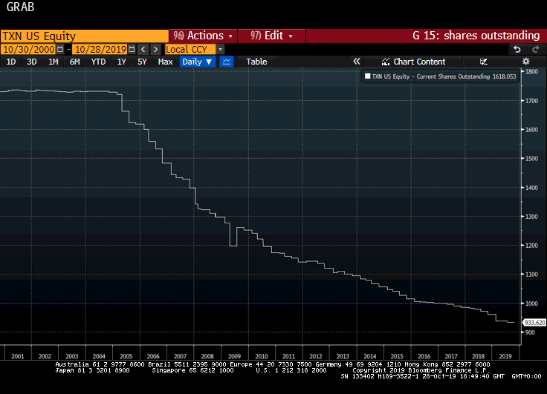
Task: Switch to Table view
Action: click(256, 62)
